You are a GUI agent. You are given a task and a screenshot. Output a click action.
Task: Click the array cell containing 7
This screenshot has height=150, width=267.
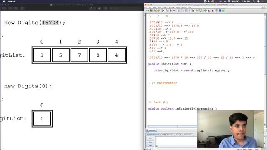(79, 55)
